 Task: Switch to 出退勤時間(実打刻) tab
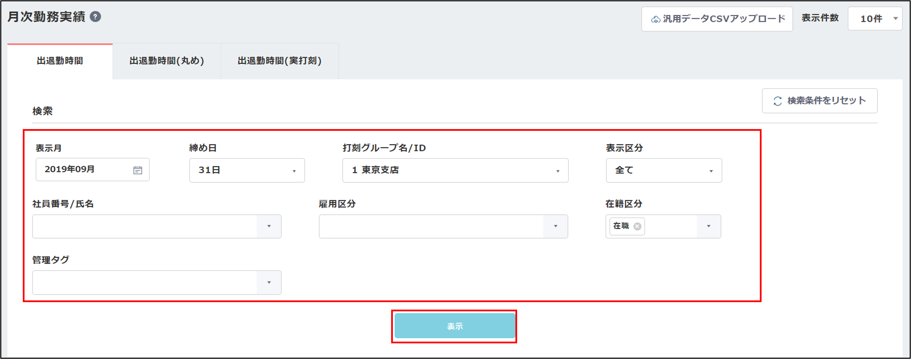coord(279,61)
